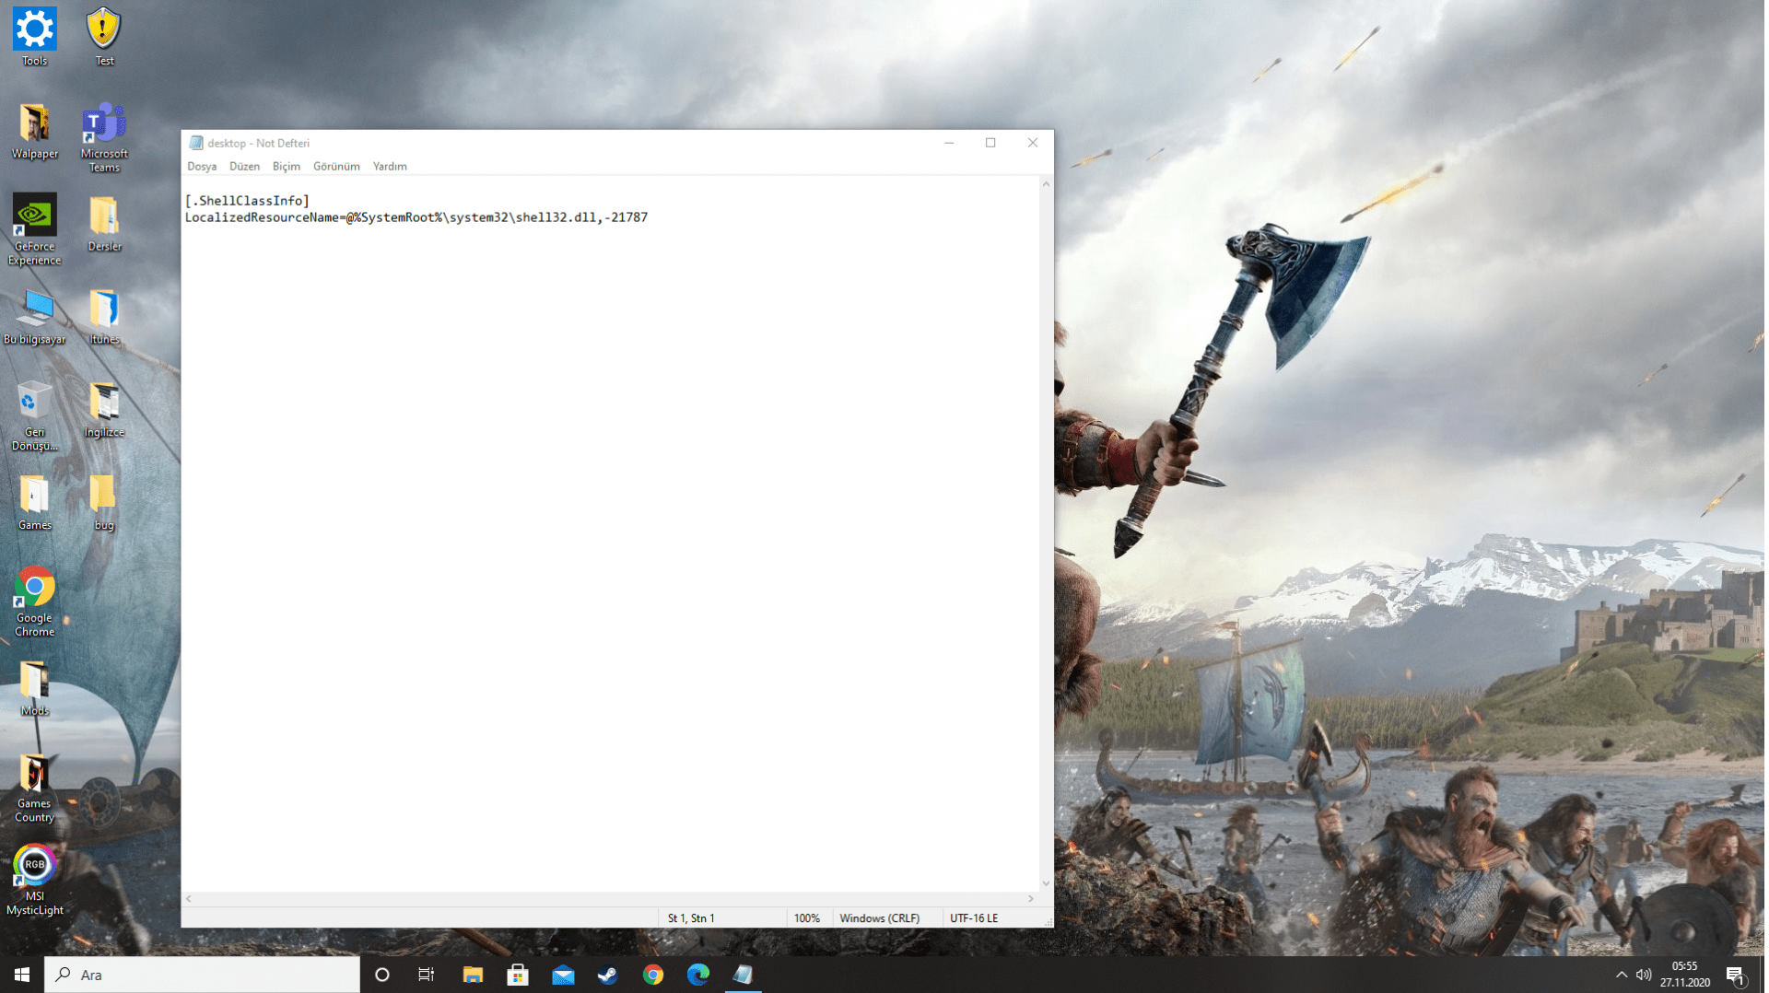Select the Mods folder icon
This screenshot has width=1769, height=993.
click(34, 688)
